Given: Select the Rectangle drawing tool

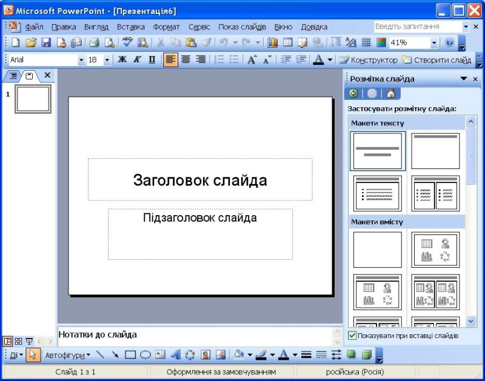Looking at the screenshot, I should pos(130,355).
